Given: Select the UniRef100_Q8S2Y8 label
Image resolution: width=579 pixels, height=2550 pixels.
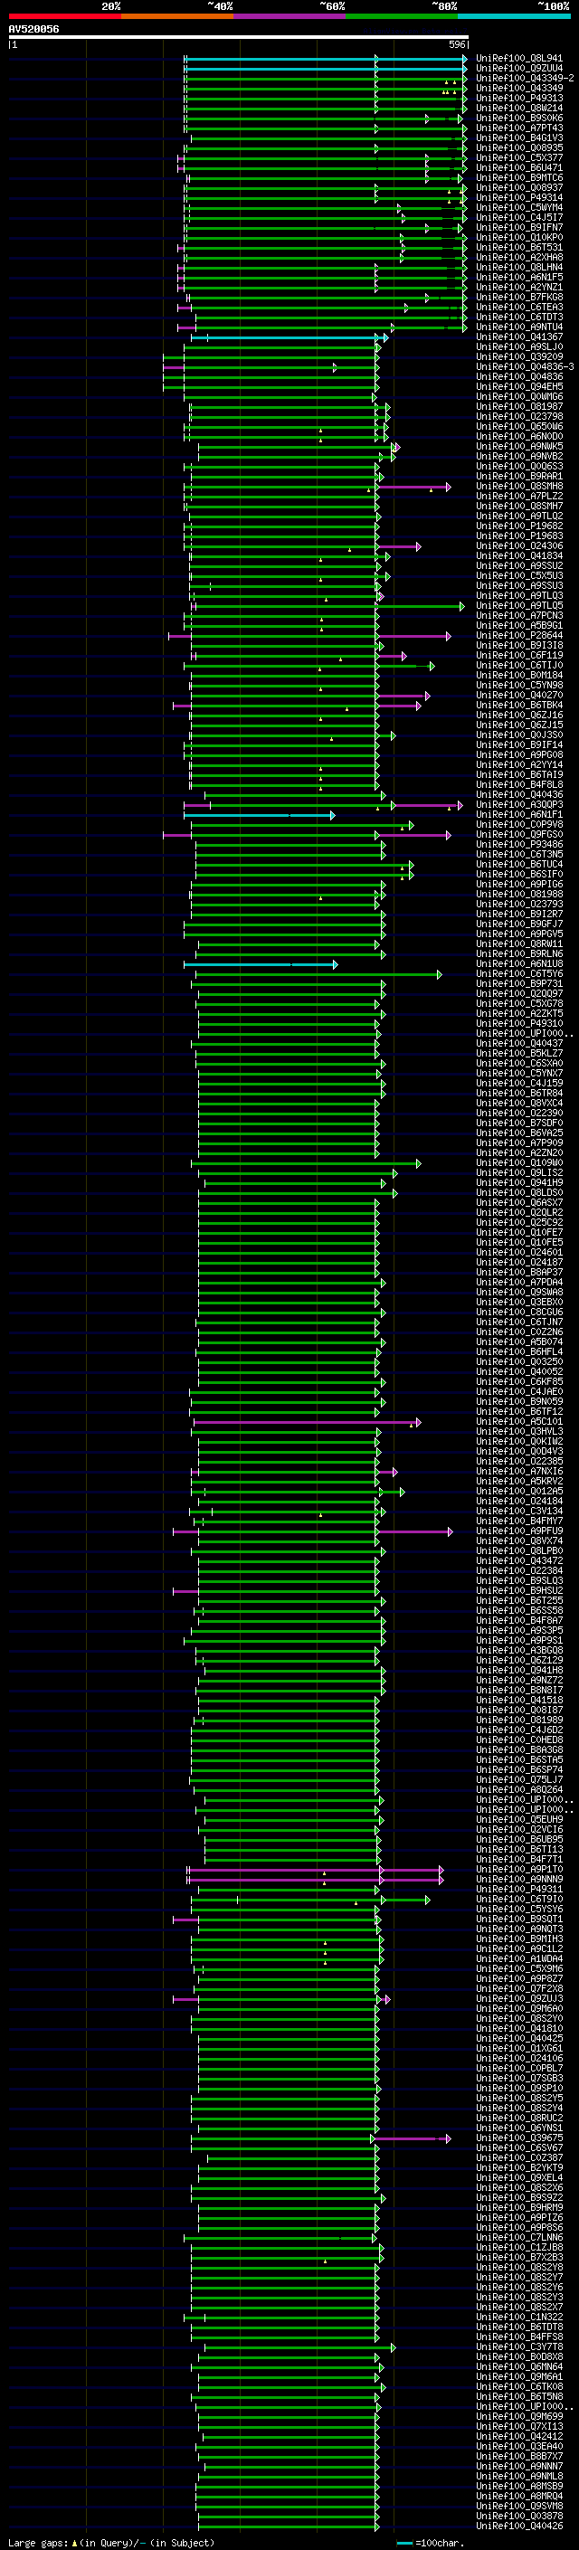Looking at the screenshot, I should [518, 2268].
